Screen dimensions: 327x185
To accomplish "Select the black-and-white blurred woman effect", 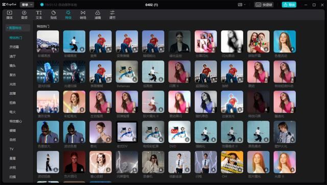I will (232, 41).
